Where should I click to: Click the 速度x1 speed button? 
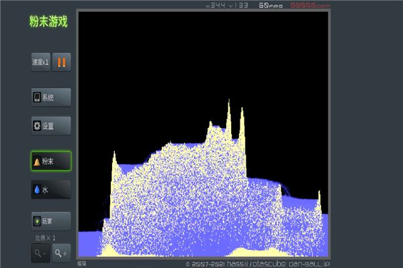pyautogui.click(x=40, y=62)
